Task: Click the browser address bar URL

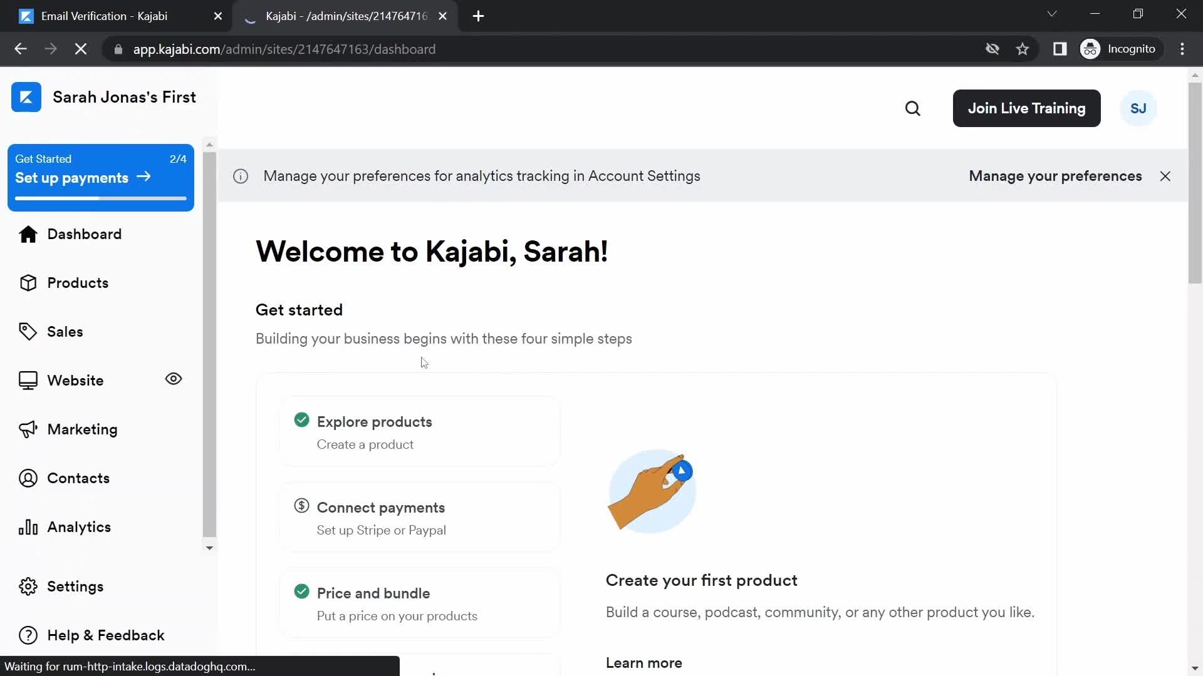Action: point(284,49)
